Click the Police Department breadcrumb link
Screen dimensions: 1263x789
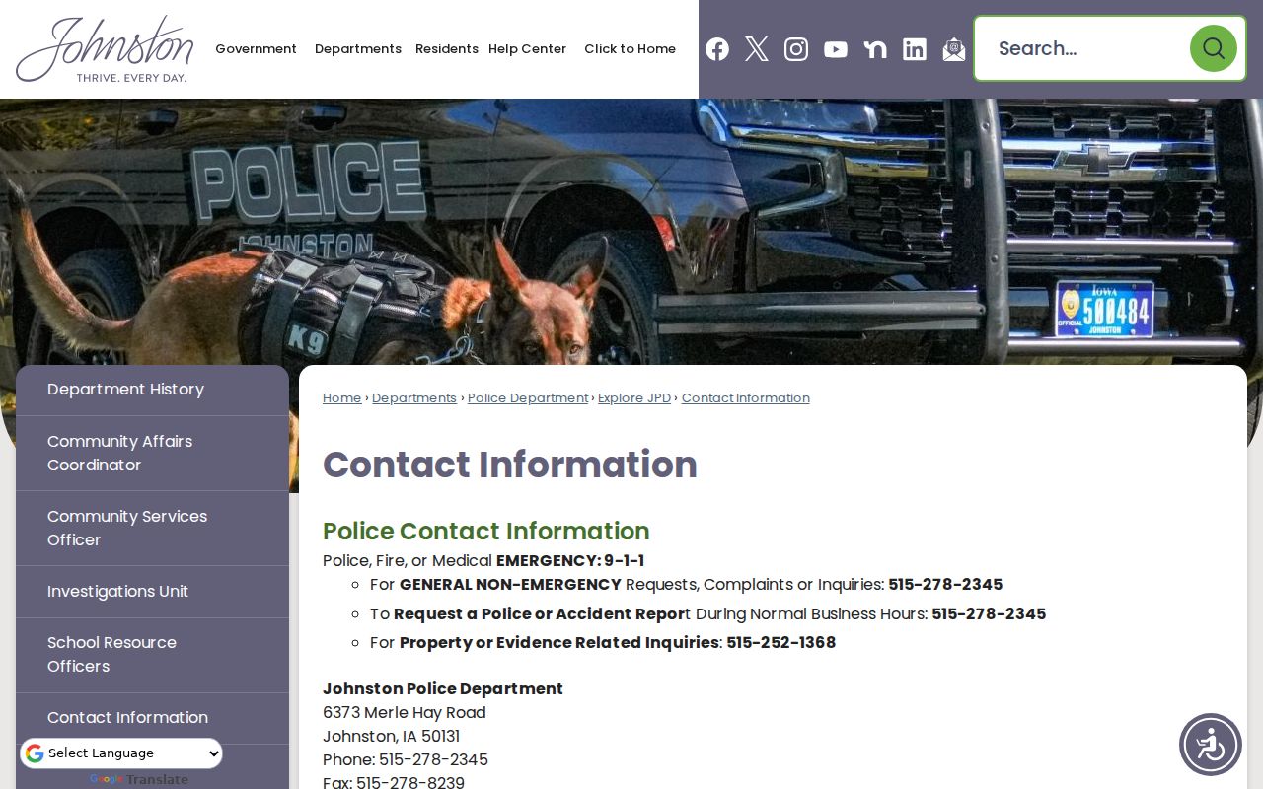pos(528,398)
